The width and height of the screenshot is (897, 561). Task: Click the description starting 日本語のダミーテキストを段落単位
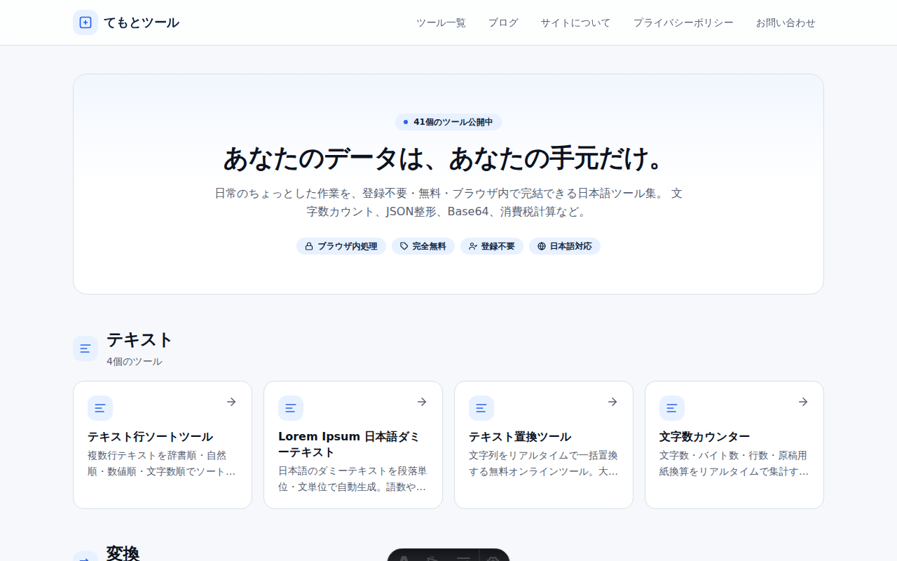tap(352, 478)
